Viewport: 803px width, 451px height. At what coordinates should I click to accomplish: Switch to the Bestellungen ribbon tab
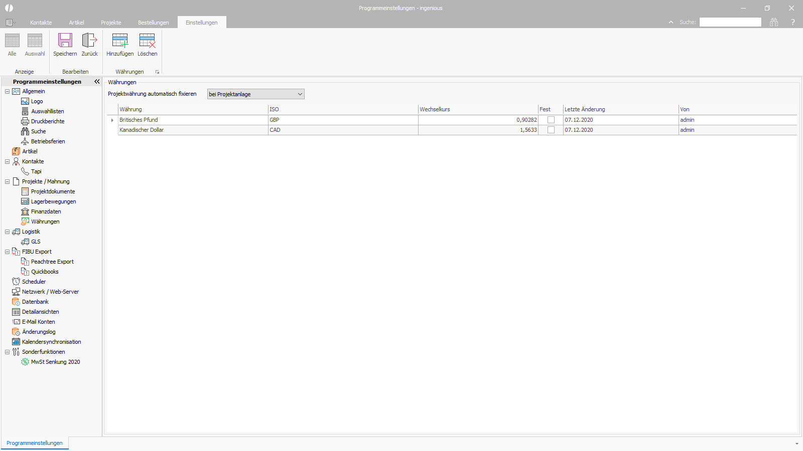(153, 23)
